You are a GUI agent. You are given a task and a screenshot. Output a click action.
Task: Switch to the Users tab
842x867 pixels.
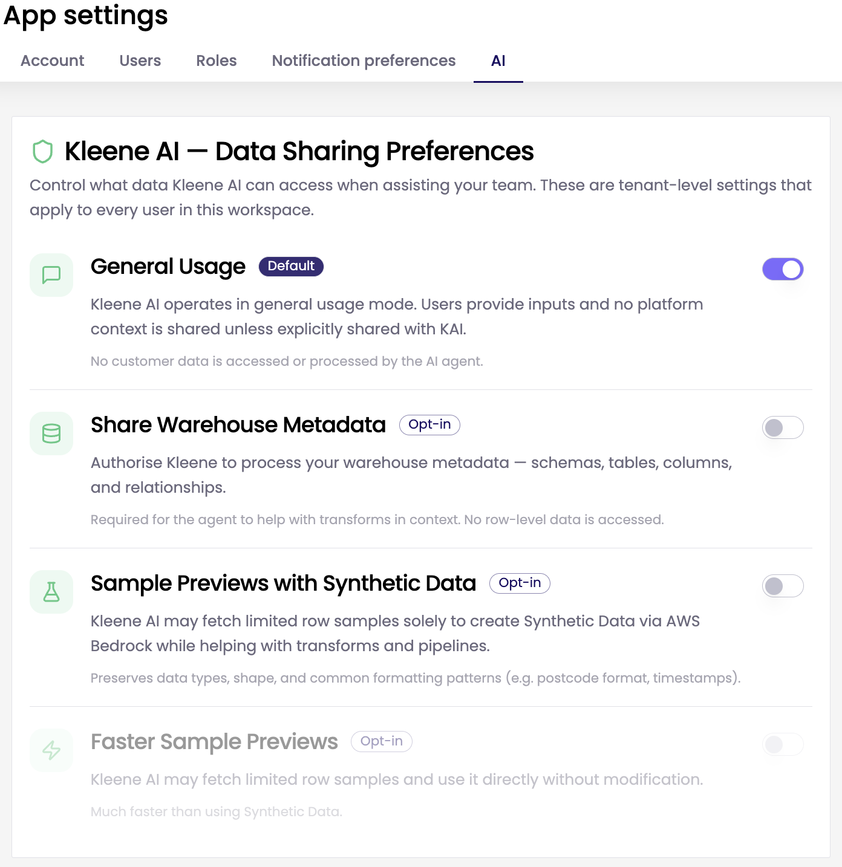pos(140,60)
